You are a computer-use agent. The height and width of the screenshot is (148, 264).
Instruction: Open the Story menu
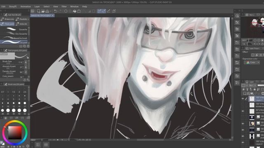coord(13,7)
